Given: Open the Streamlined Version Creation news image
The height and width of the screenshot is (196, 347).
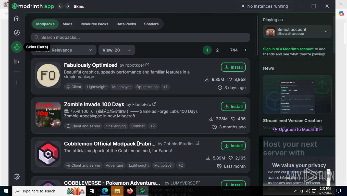Looking at the screenshot, I should (297, 94).
